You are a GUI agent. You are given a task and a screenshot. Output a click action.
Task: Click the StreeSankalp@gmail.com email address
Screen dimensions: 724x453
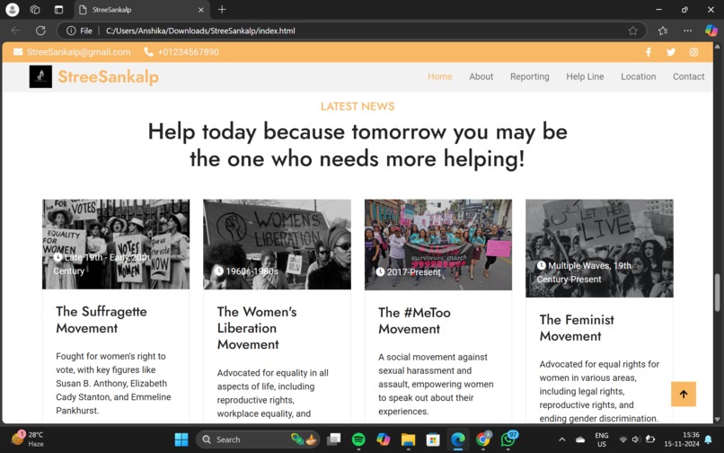click(x=78, y=52)
